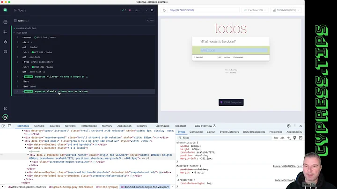This screenshot has height=189, width=337.
Task: Click the failed tests red X counter
Action: pyautogui.click(x=131, y=10)
